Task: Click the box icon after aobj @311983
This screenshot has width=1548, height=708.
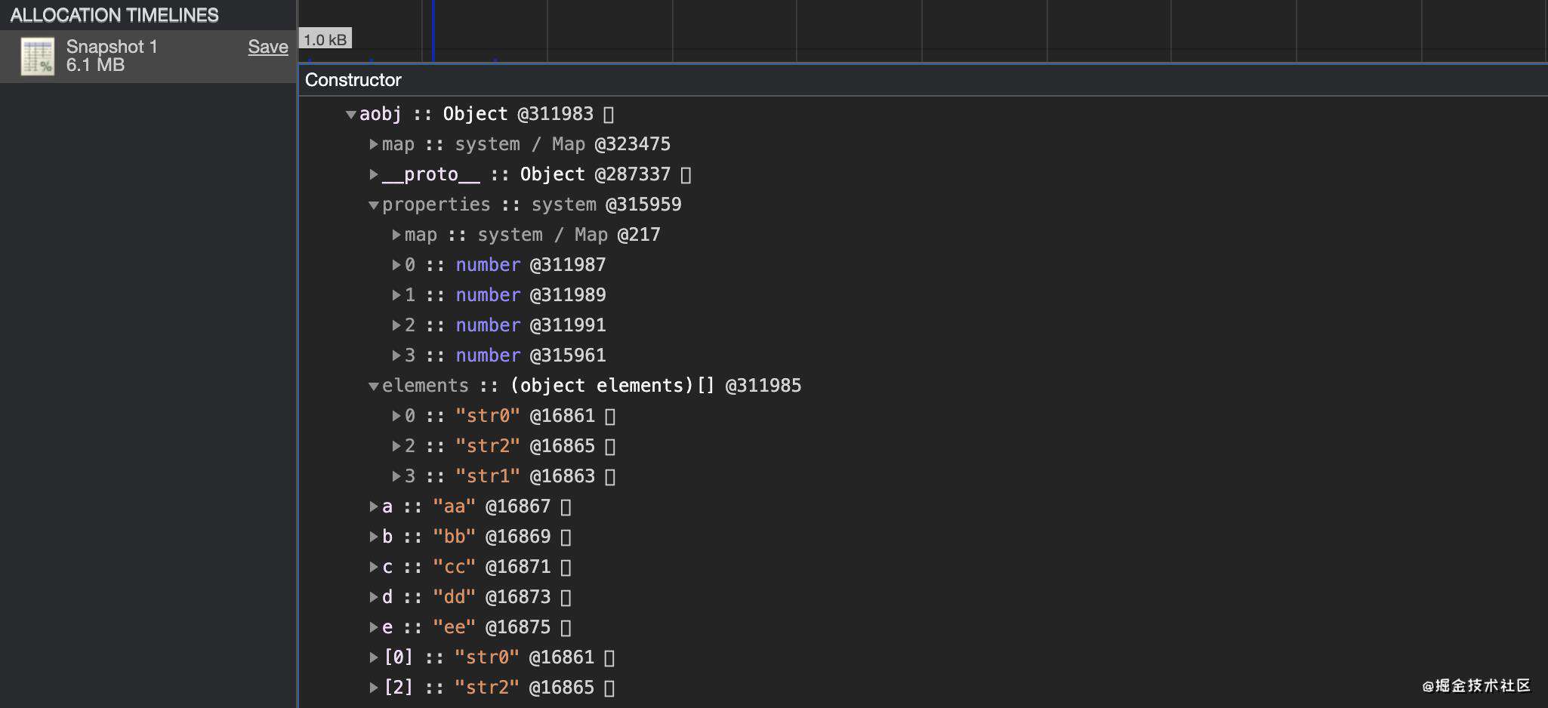Action: [x=609, y=115]
